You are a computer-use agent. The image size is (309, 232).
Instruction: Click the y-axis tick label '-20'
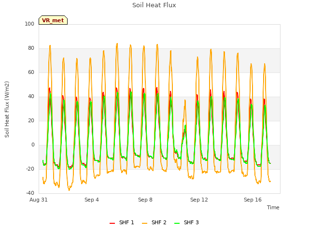point(30,169)
